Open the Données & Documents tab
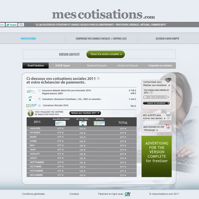199x199 pixels. (x=97, y=65)
